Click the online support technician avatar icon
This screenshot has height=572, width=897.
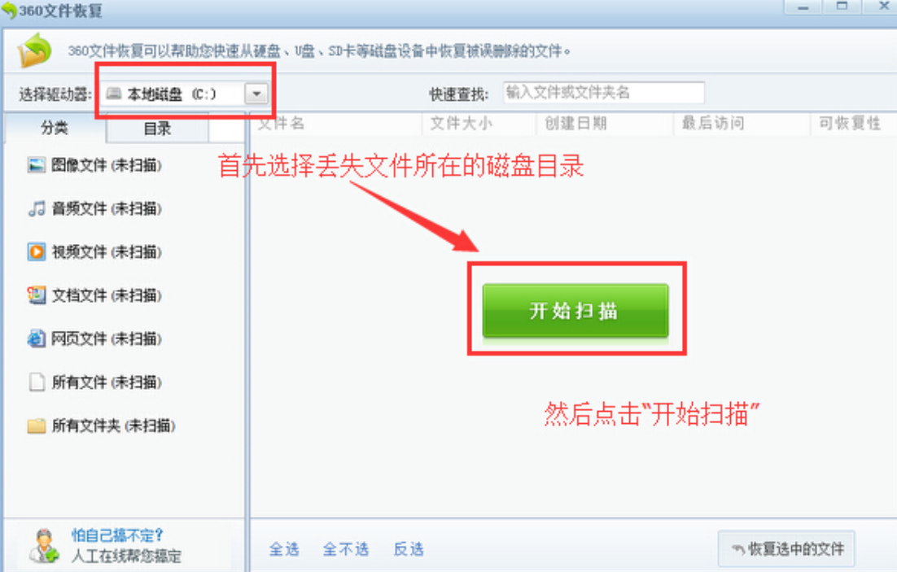coord(43,546)
